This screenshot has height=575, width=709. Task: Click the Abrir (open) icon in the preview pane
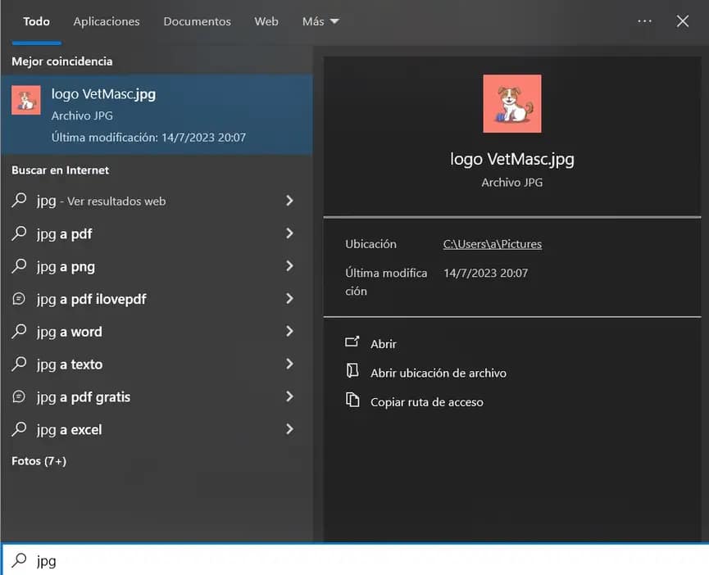coord(353,343)
